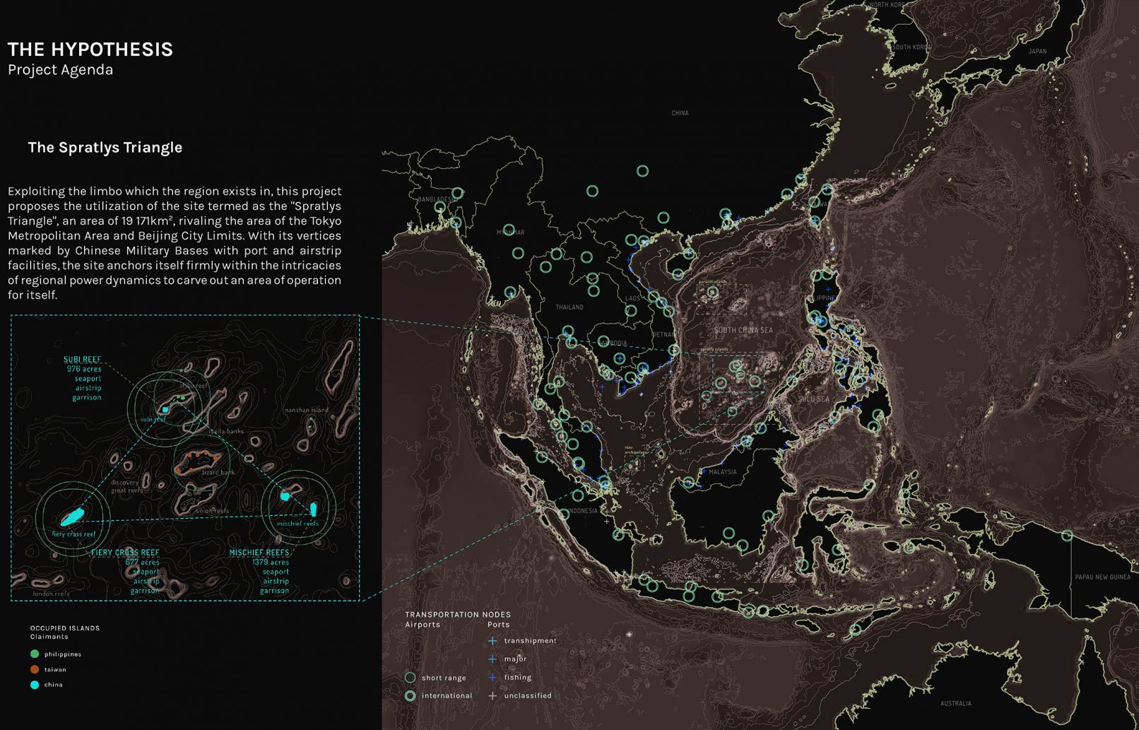Click the PAPAU NEW GUINEA map label
Screen dimensions: 1139x730
1102,577
